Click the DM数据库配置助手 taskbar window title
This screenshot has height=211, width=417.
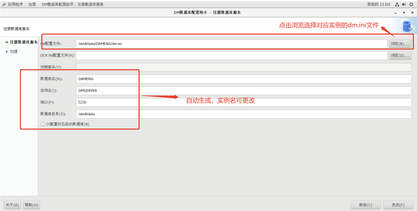pyautogui.click(x=73, y=4)
